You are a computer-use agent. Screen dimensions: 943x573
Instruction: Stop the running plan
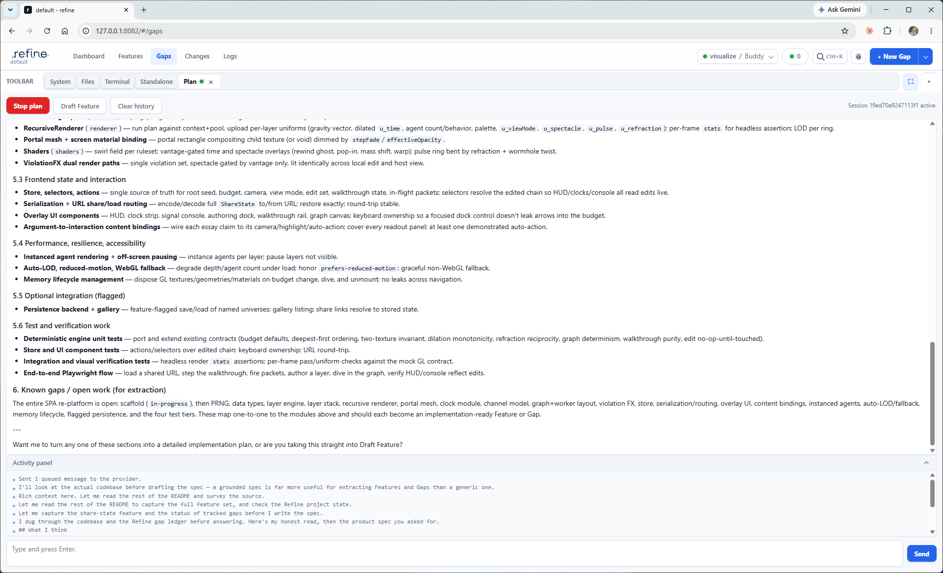pyautogui.click(x=28, y=106)
